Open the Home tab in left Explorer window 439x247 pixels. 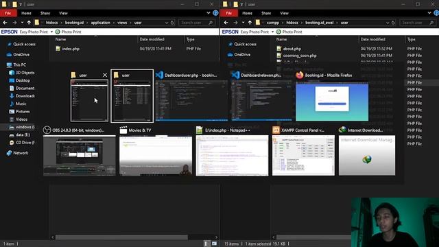[x=26, y=13]
